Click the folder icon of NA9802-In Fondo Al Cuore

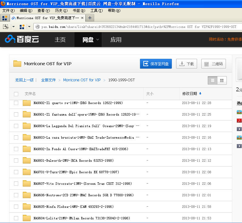[x=26, y=149]
